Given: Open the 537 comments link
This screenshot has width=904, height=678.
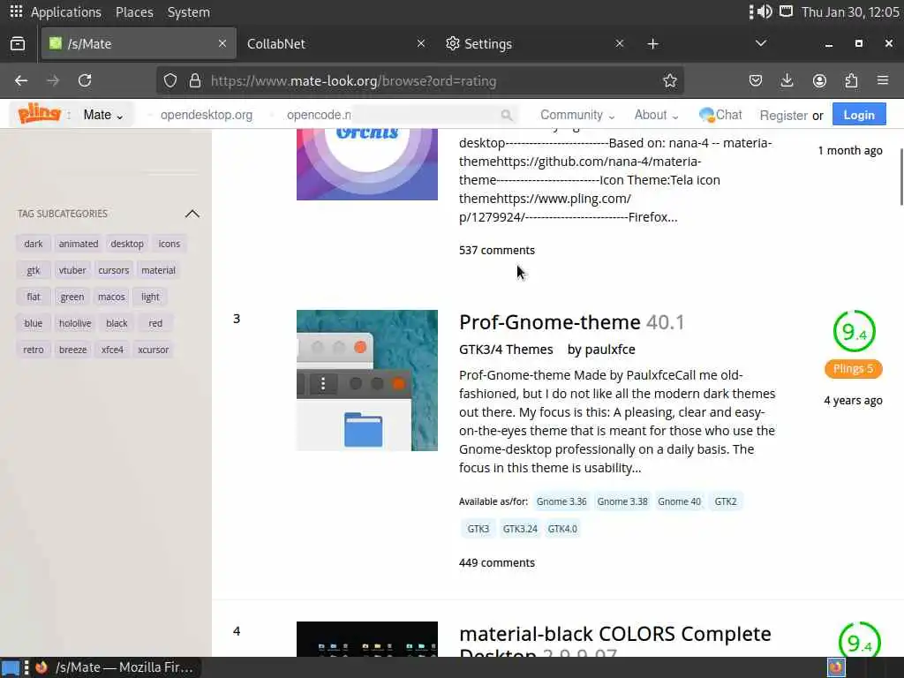Looking at the screenshot, I should (497, 250).
